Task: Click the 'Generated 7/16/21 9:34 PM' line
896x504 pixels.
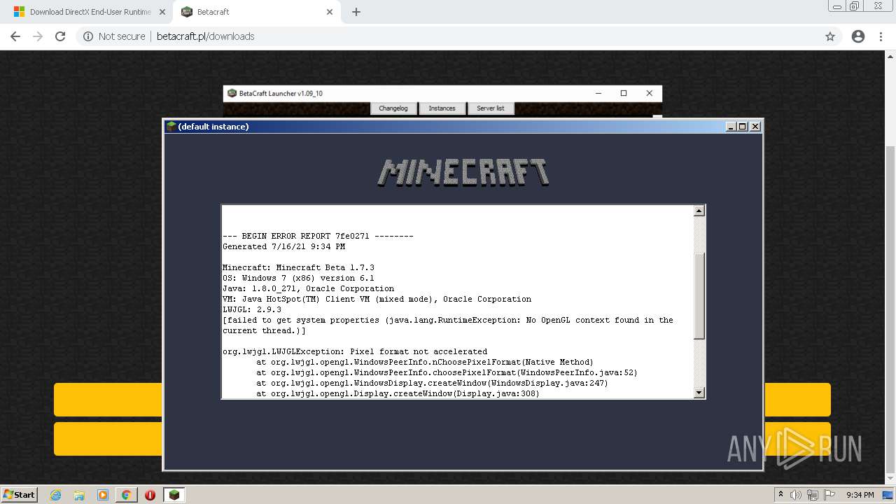Action: (x=283, y=246)
